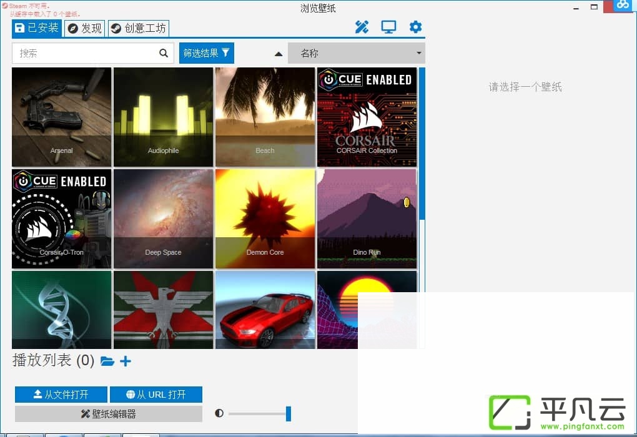Open the display monitor setup icon

coord(388,27)
